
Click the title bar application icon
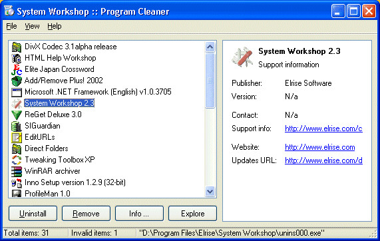pos(9,11)
